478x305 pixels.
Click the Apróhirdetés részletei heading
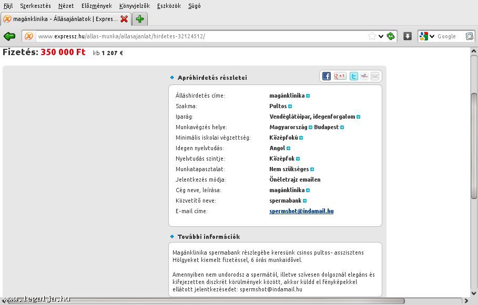pos(212,78)
